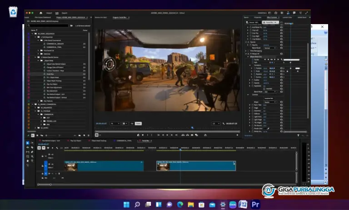The width and height of the screenshot is (349, 210).
Task: Toggle V1 source patching blue button
Action: 45,166
